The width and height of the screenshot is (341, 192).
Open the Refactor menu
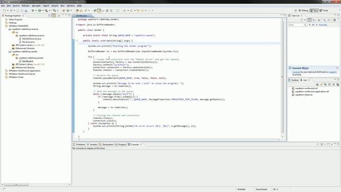[x=26, y=6]
